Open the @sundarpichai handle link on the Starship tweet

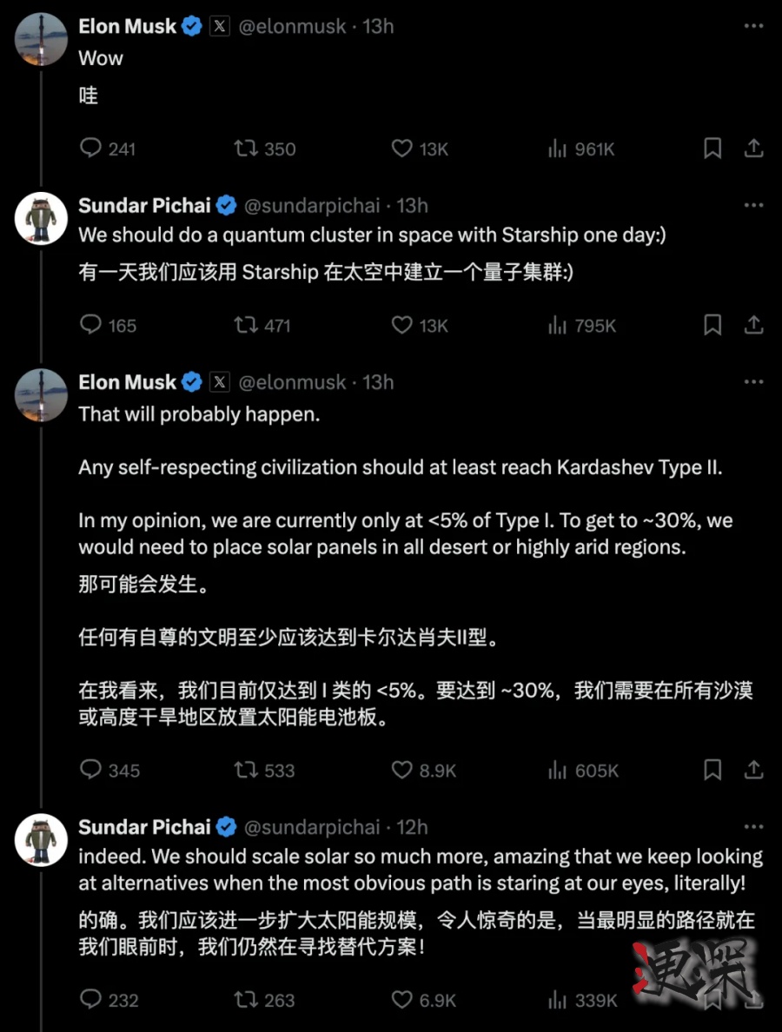pyautogui.click(x=311, y=206)
